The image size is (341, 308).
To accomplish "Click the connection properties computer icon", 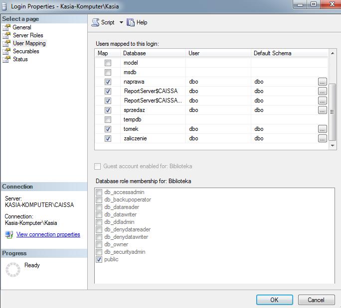I will click(x=9, y=234).
